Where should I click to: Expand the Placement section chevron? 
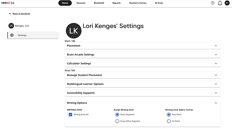point(216,46)
